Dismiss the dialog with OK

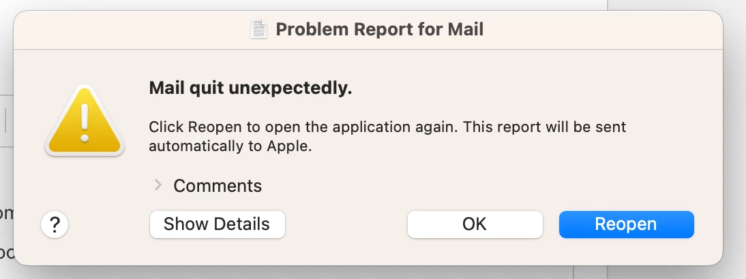(x=475, y=225)
